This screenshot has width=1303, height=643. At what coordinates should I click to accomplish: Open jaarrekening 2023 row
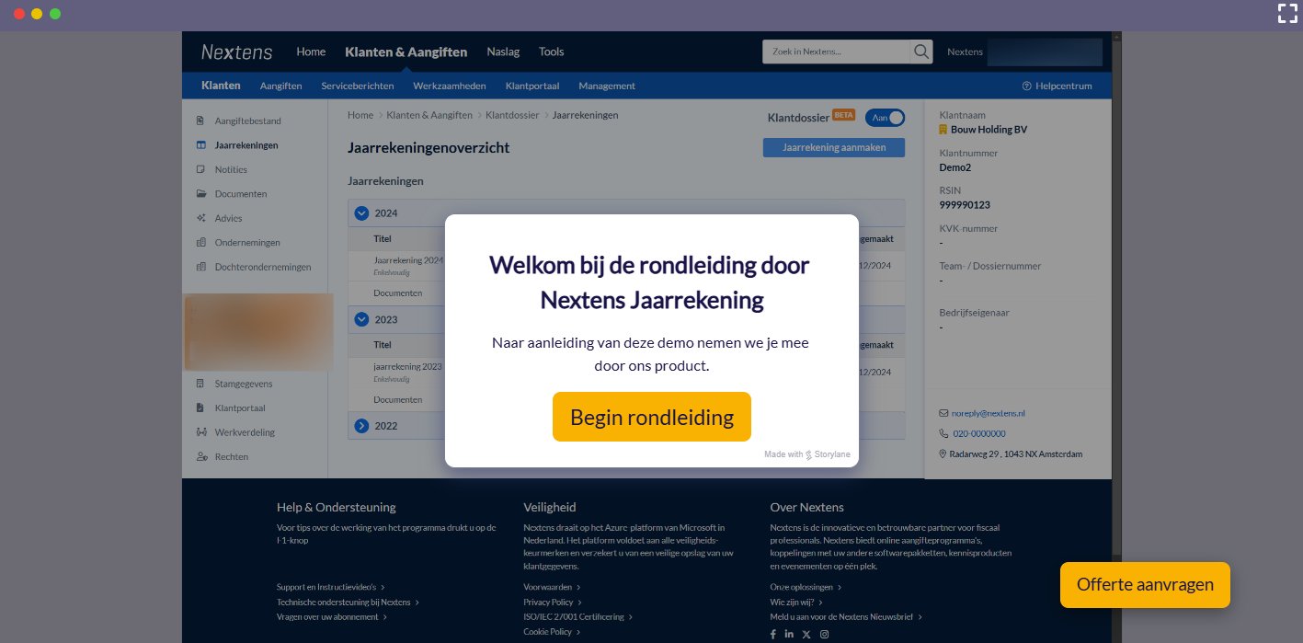407,366
